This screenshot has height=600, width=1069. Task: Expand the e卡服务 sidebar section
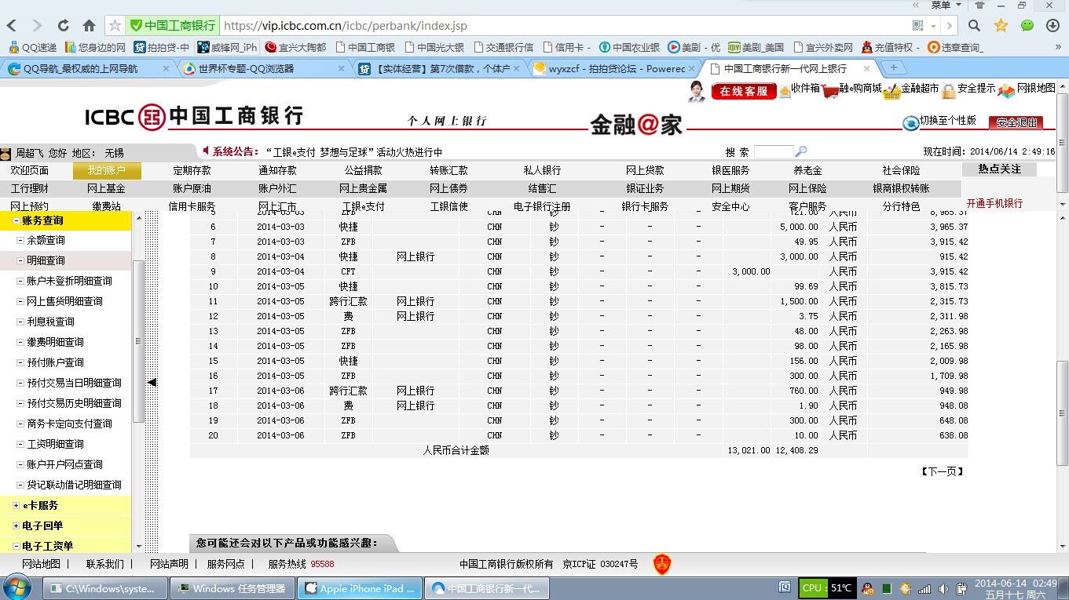pos(16,506)
